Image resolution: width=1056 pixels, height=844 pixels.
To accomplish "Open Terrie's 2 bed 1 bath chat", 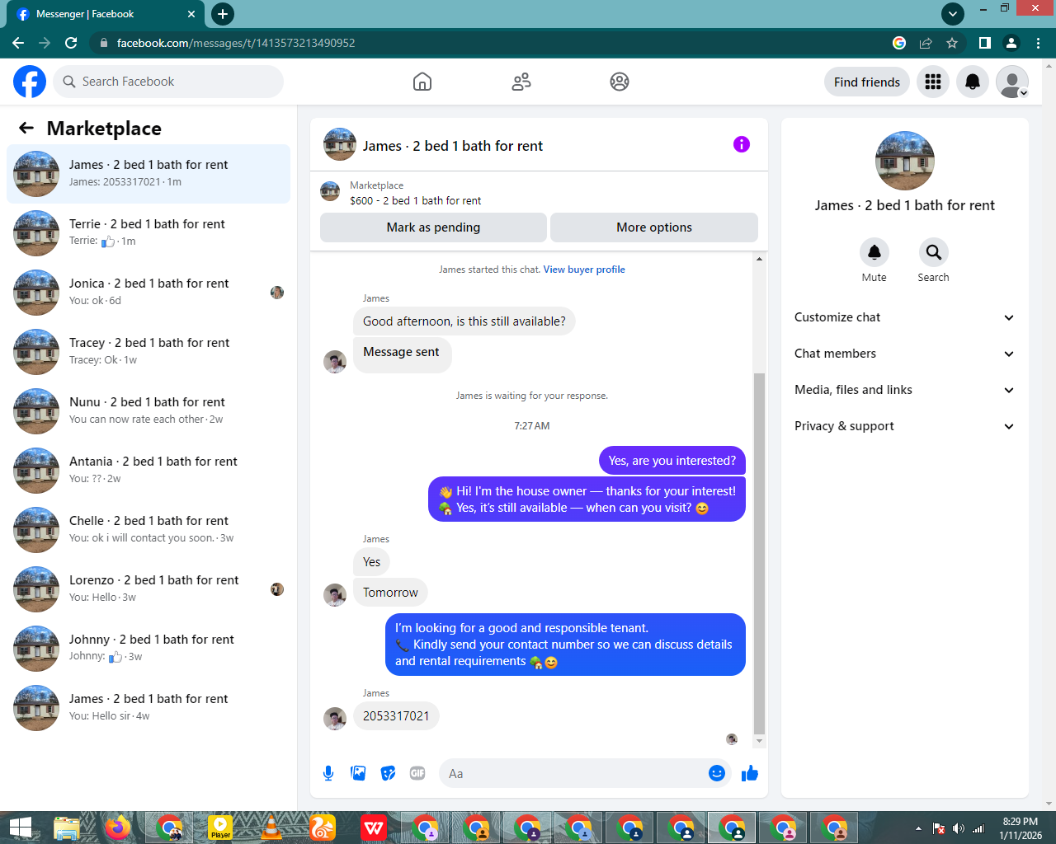I will (x=148, y=233).
